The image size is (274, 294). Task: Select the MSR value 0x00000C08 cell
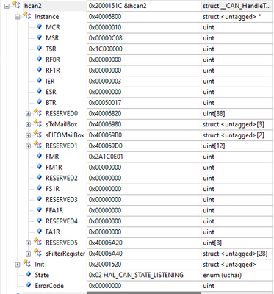point(144,38)
